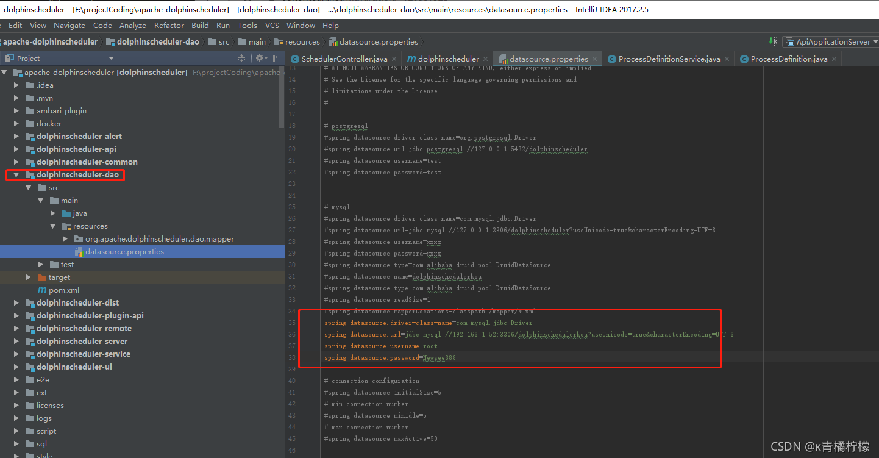
Task: Open the Tools menu
Action: [x=247, y=26]
